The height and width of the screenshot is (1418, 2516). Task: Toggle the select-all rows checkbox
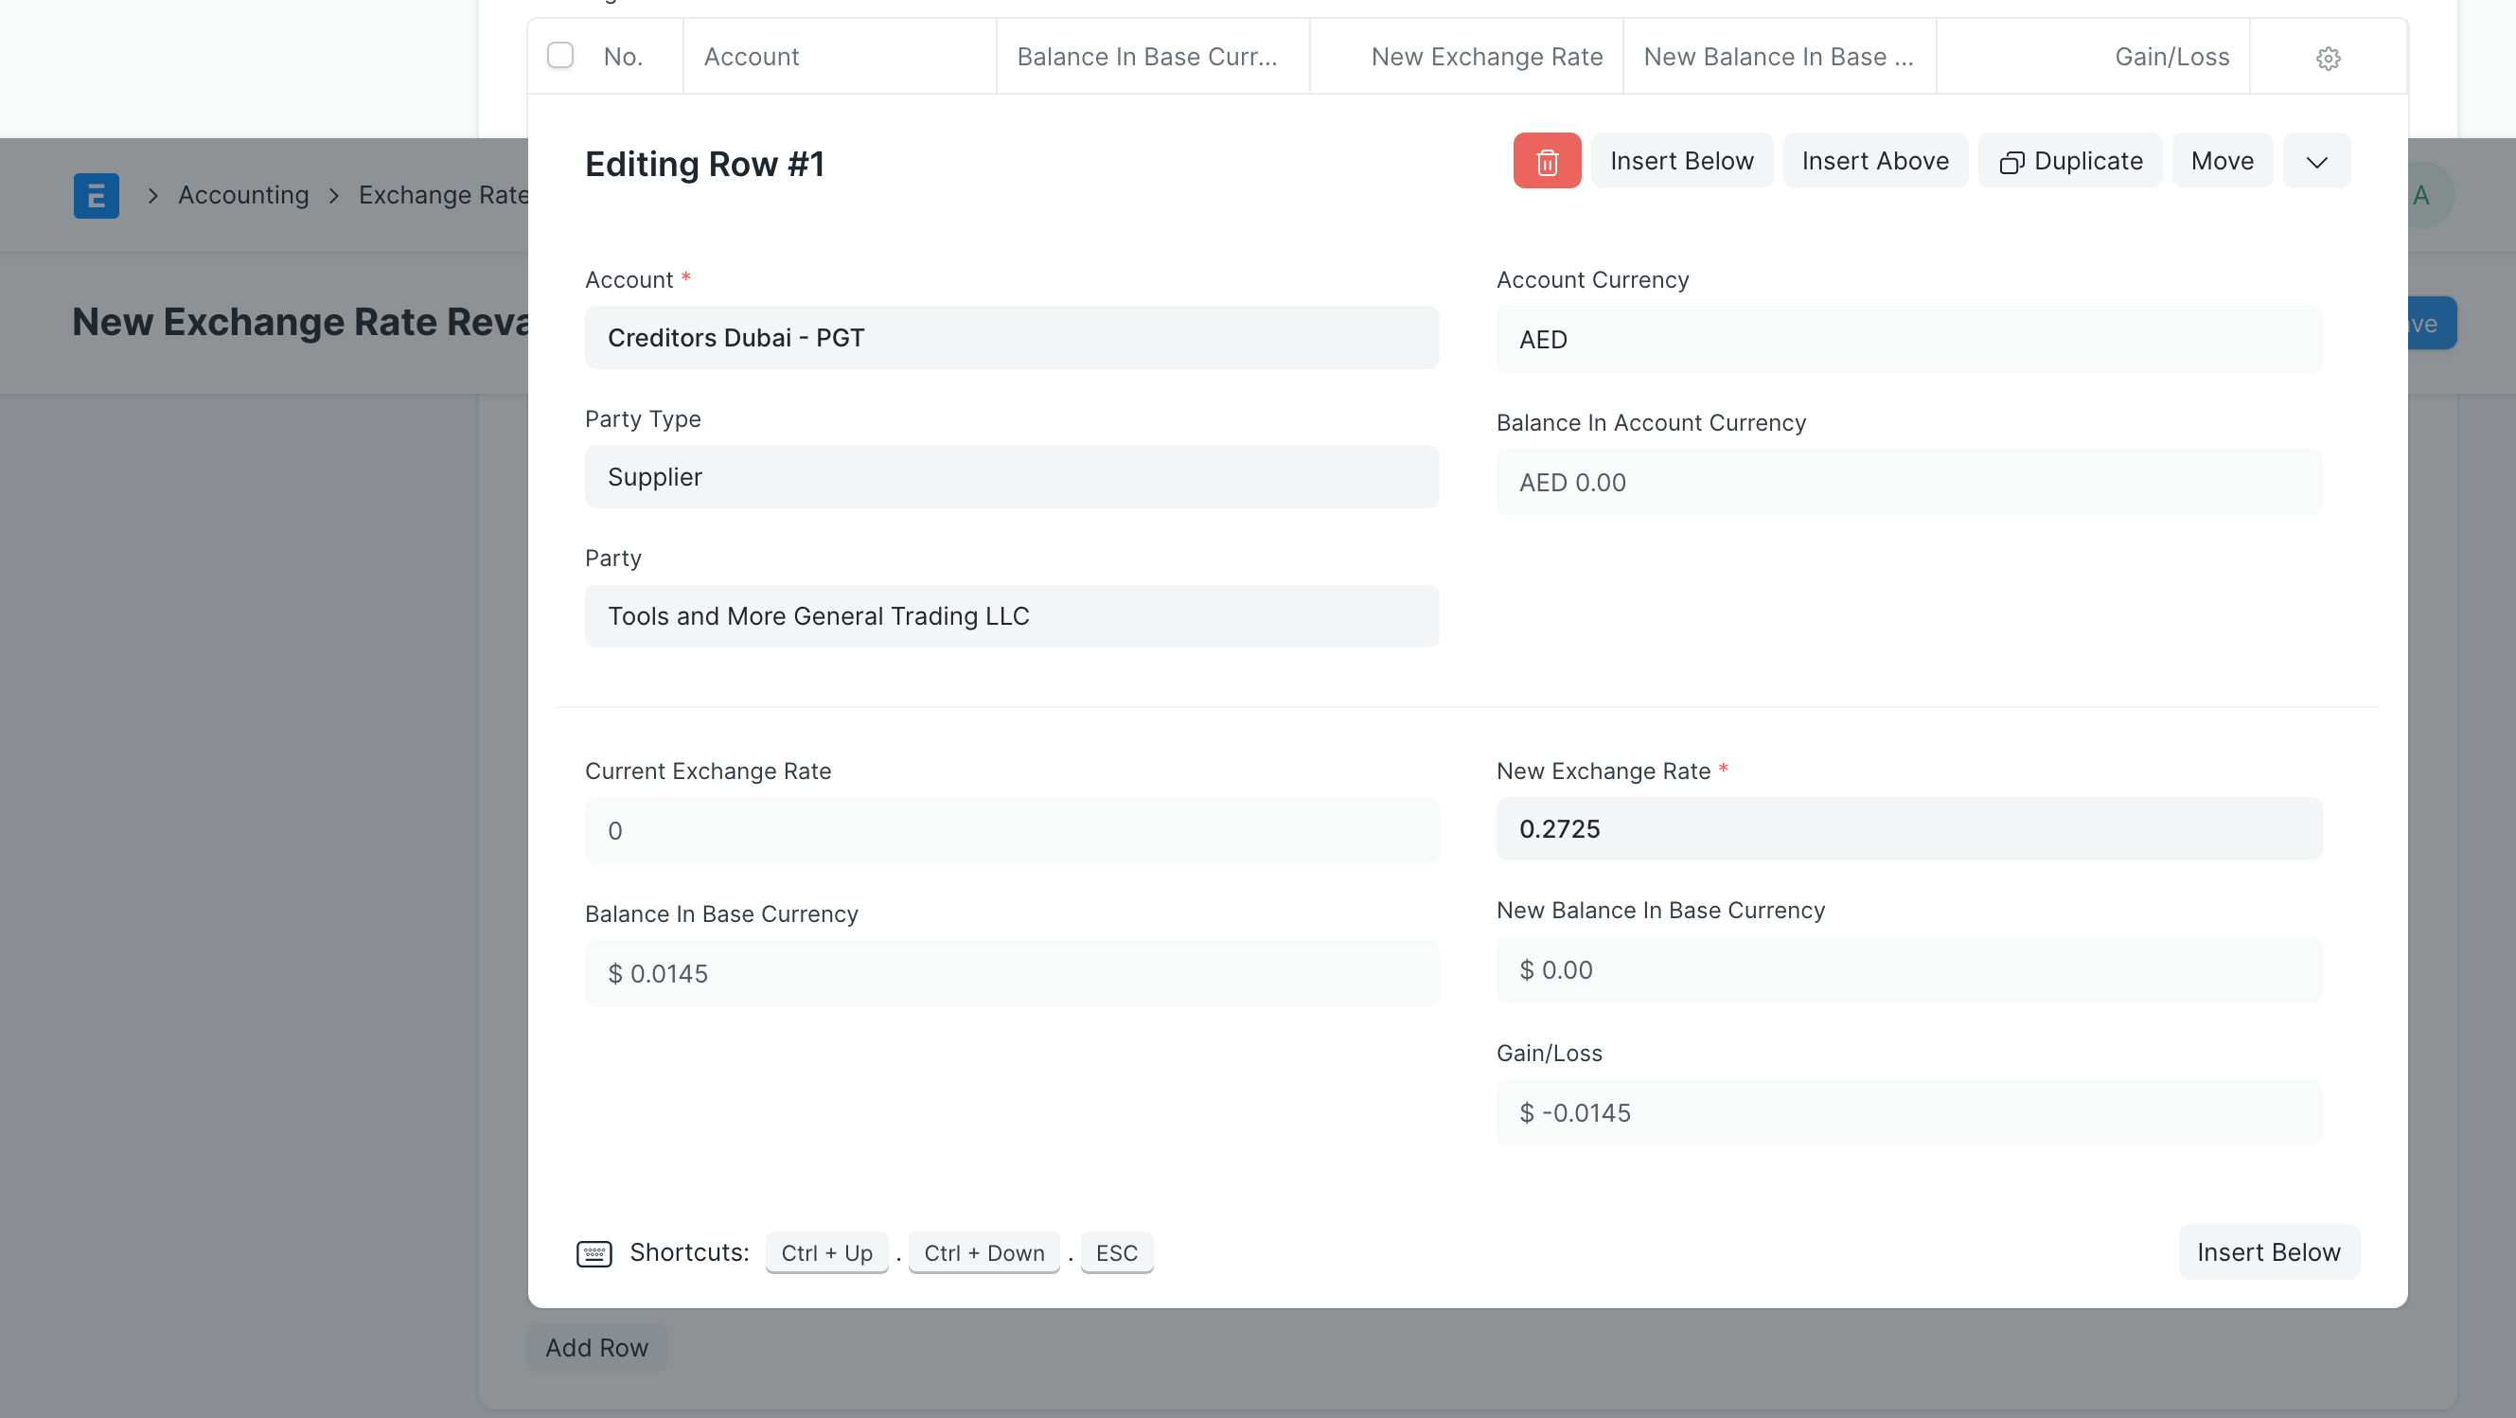point(560,55)
